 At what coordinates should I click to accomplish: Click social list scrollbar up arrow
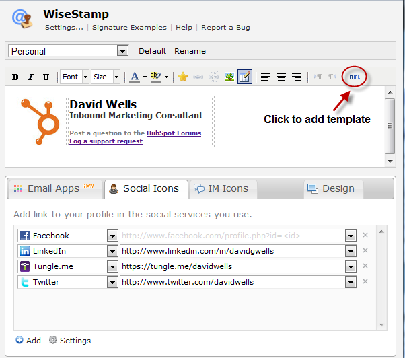coord(381,231)
